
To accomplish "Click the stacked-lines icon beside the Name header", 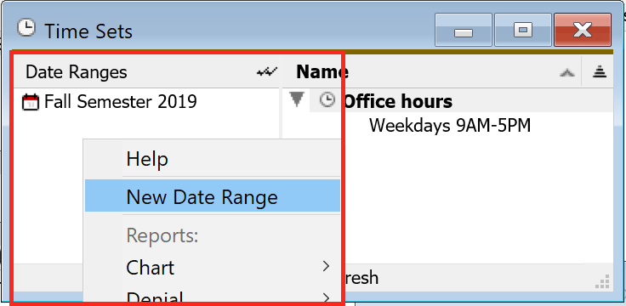I will pyautogui.click(x=600, y=72).
